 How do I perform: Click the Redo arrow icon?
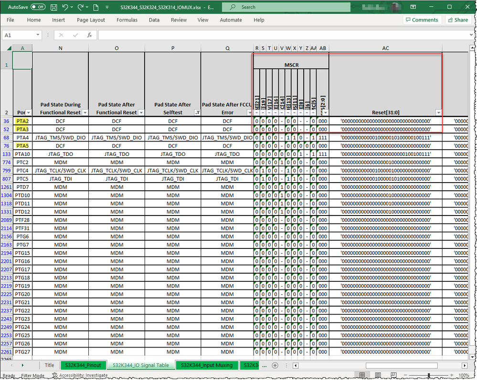(x=81, y=7)
